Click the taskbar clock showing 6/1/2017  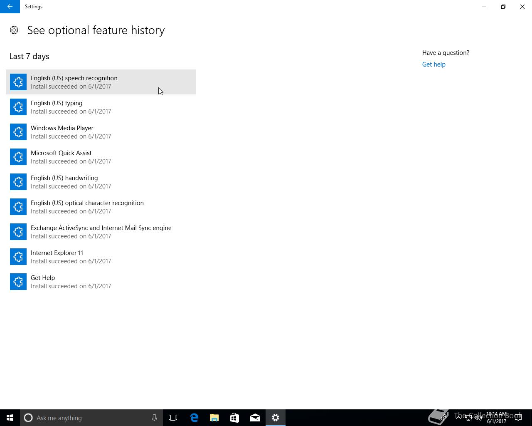click(x=497, y=418)
